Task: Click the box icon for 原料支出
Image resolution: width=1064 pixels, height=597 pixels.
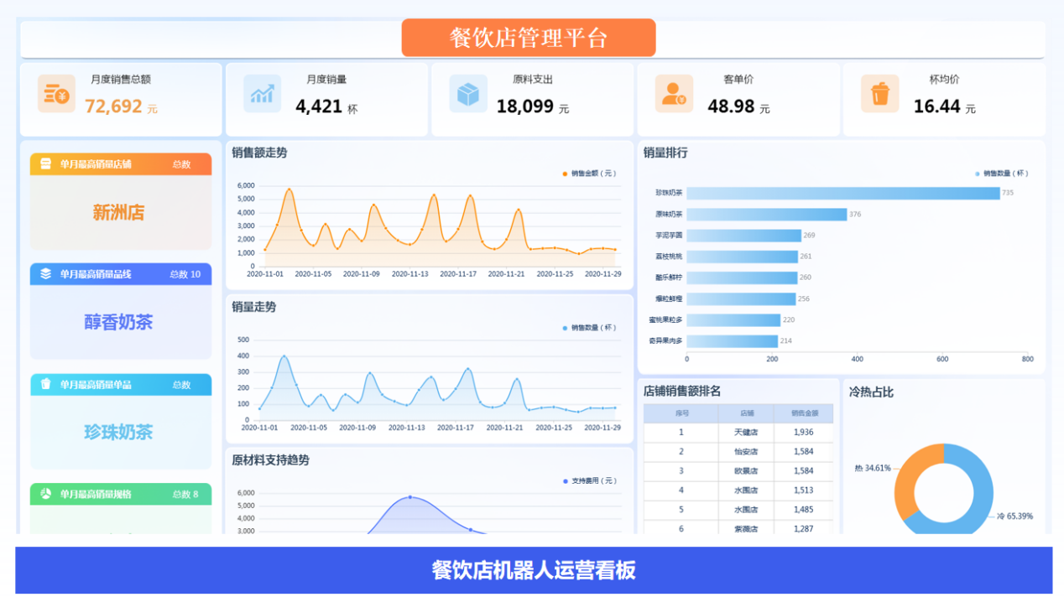Action: tap(467, 94)
